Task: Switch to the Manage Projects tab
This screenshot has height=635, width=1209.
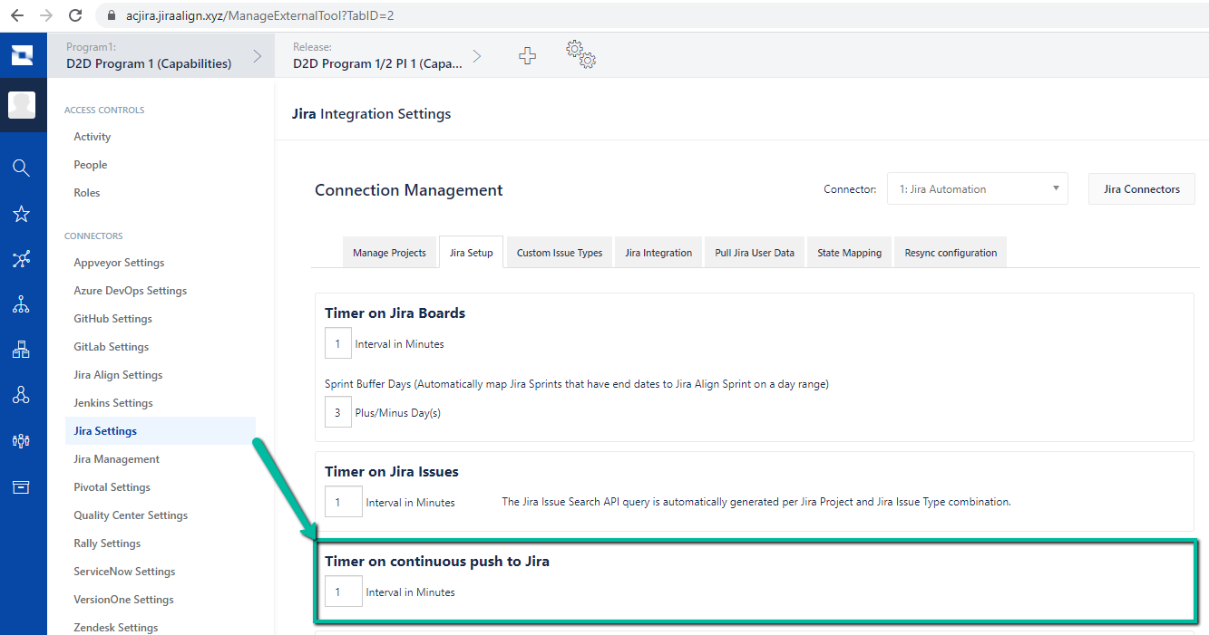Action: point(389,253)
